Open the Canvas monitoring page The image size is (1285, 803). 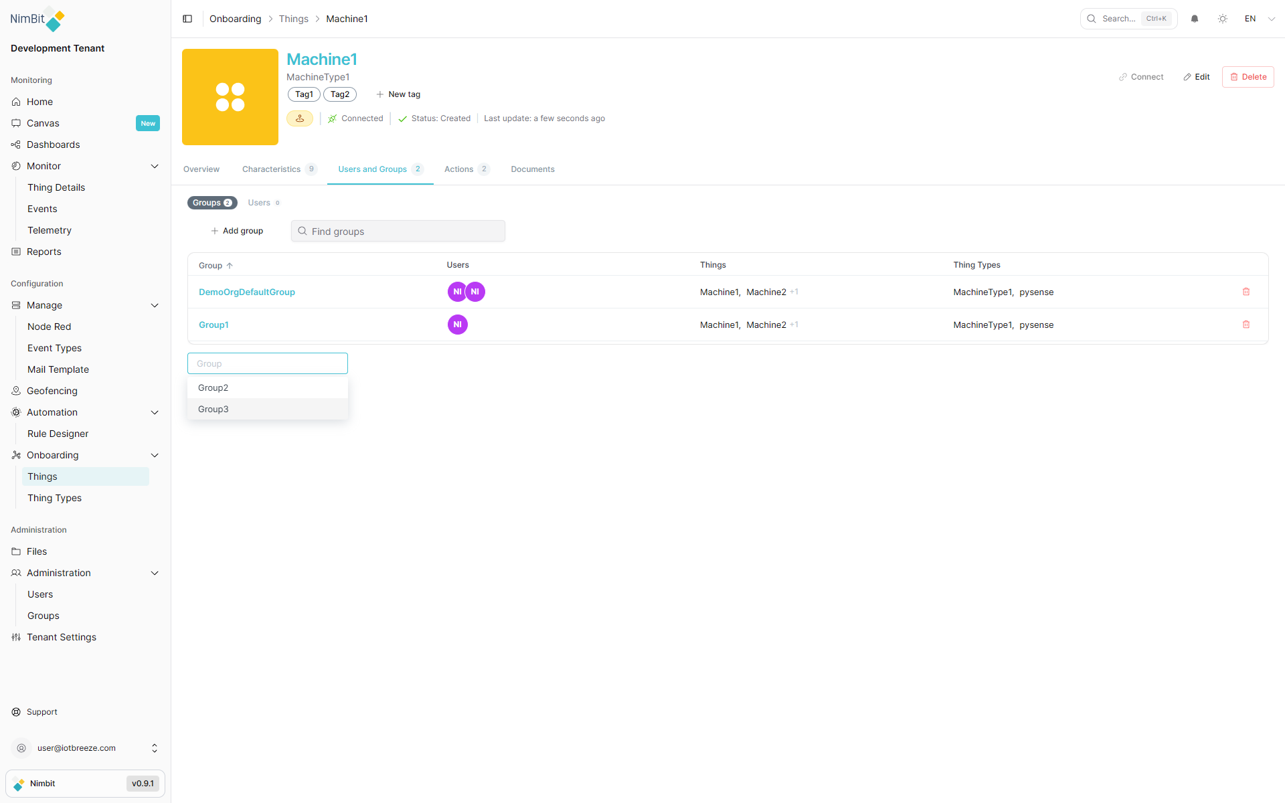pyautogui.click(x=43, y=123)
